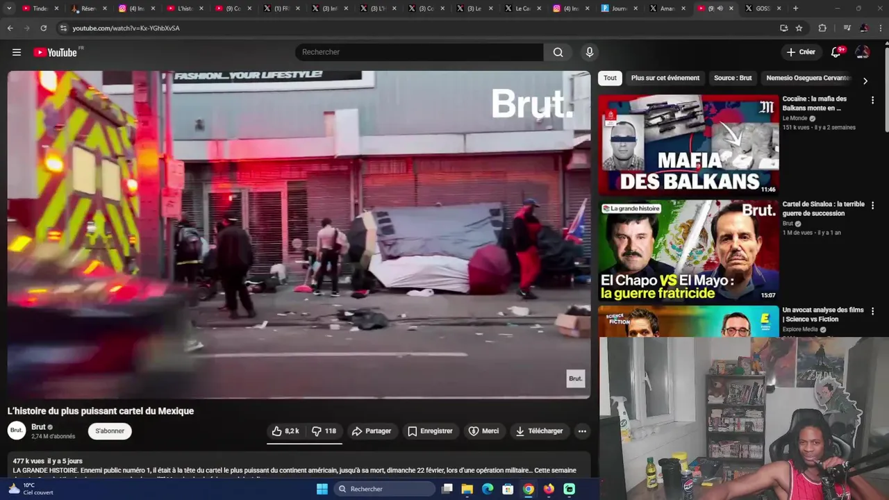
Task: Save video with Enregistrer button
Action: click(x=430, y=431)
